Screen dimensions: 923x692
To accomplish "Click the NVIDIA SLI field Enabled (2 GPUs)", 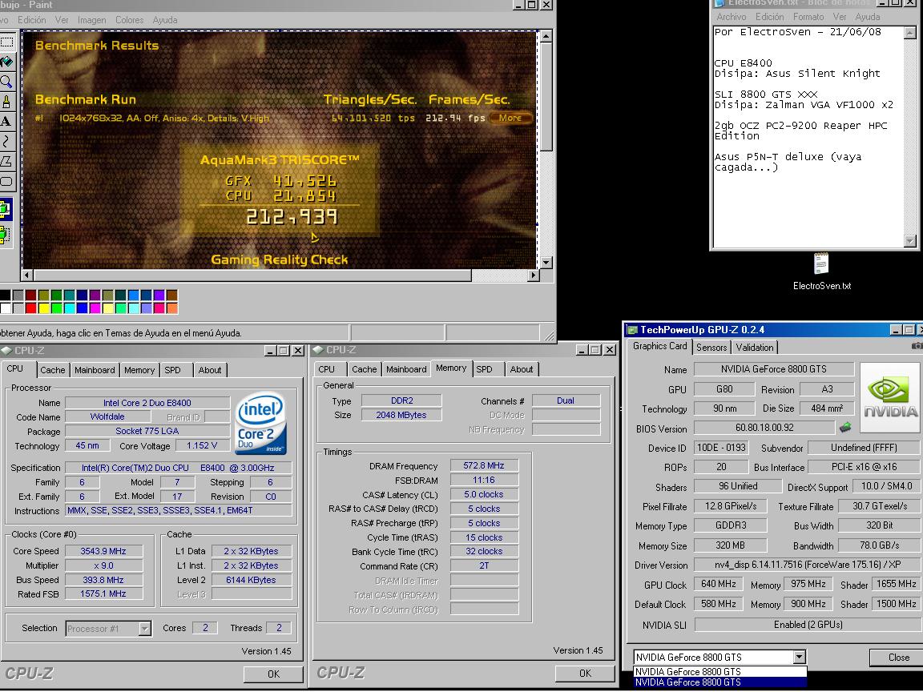I will pyautogui.click(x=808, y=625).
